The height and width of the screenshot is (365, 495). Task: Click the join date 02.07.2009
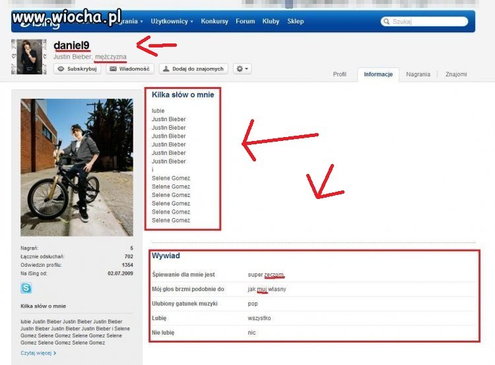pyautogui.click(x=120, y=273)
